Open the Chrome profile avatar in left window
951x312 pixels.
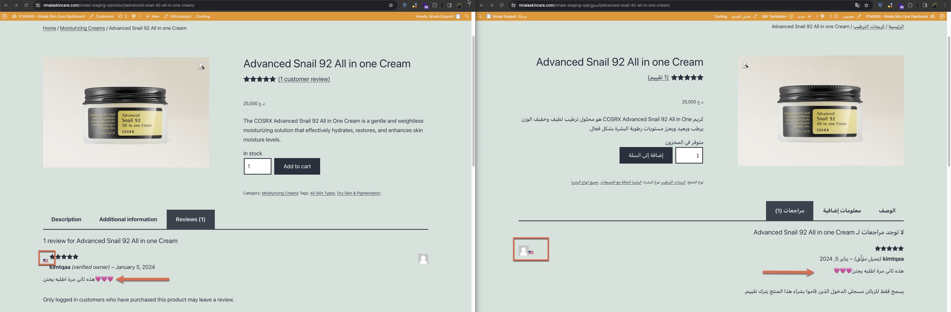point(459,5)
